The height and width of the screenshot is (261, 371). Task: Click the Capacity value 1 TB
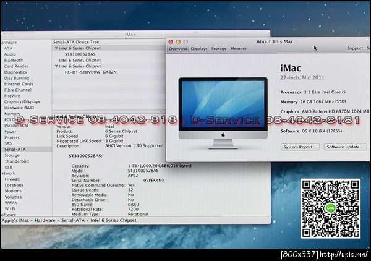tap(160, 166)
